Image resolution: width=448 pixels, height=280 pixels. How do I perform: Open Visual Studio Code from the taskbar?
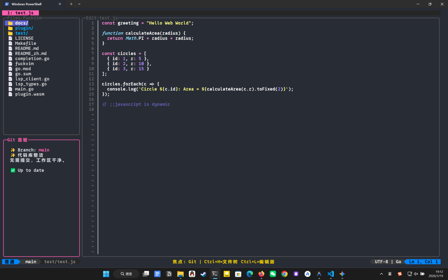(331, 274)
